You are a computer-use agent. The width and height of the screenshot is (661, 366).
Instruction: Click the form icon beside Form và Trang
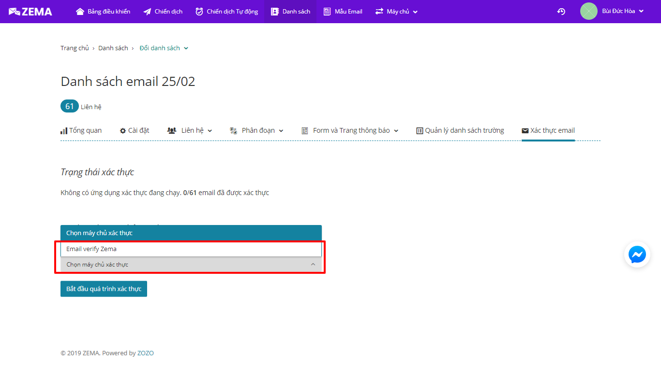pyautogui.click(x=305, y=131)
